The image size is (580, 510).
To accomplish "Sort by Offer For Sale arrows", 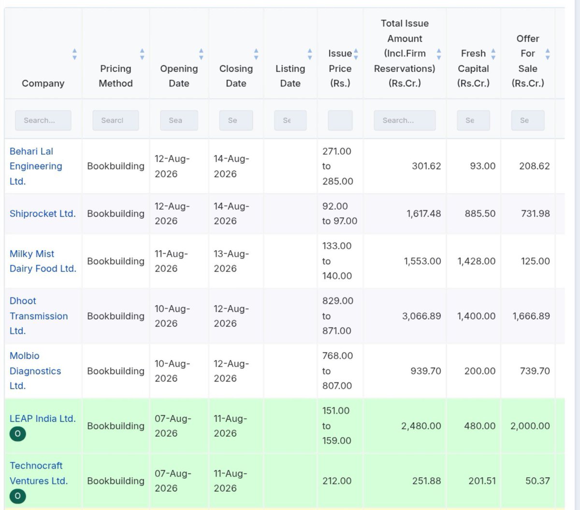I will [x=548, y=54].
